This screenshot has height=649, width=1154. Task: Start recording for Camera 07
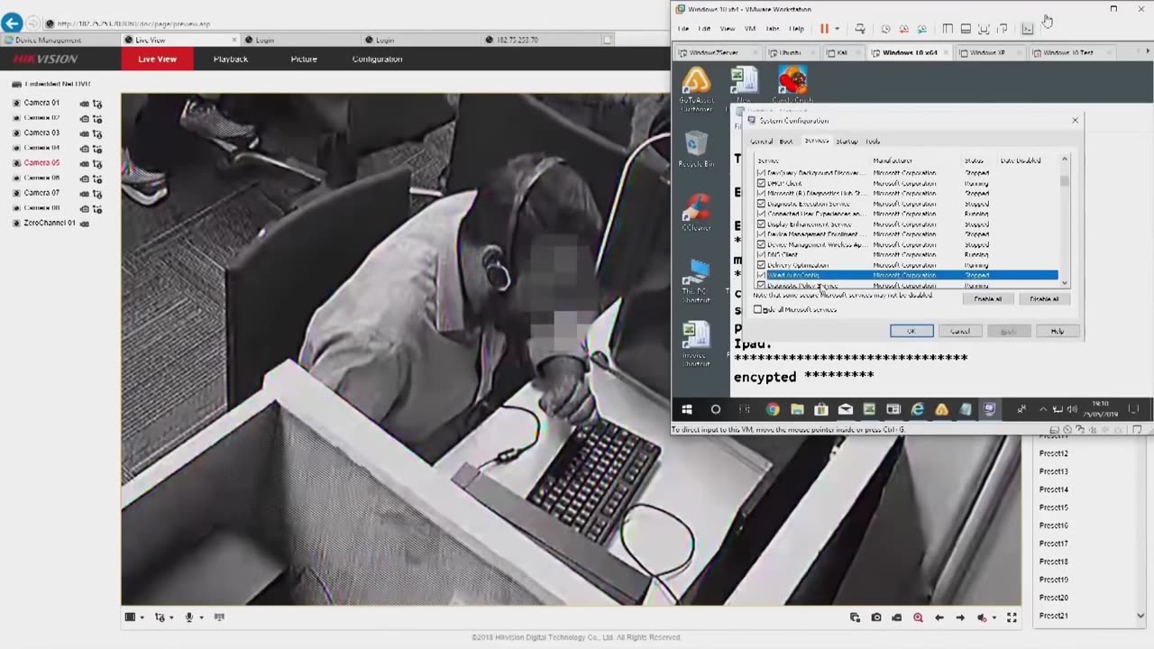pos(84,193)
